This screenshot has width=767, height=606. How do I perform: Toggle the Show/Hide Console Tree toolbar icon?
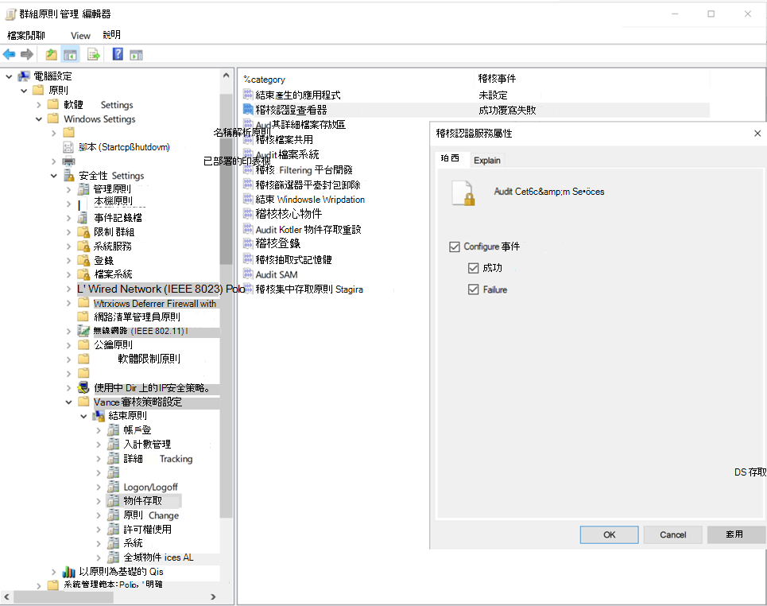click(x=69, y=54)
